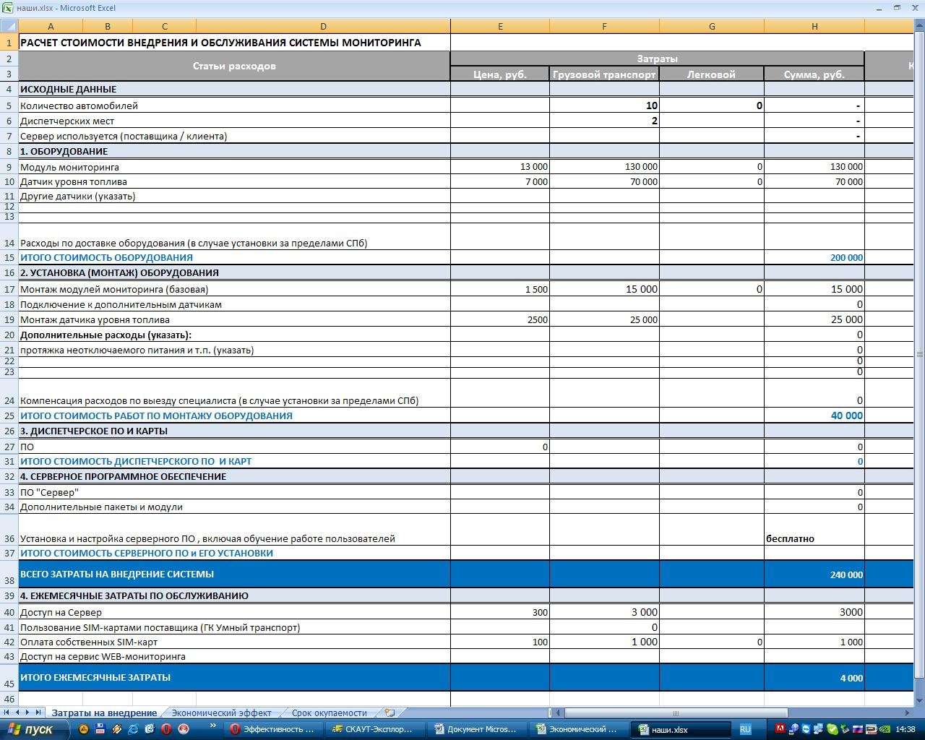
Task: Select the 'Диспетчерских мест' label cell
Action: coord(234,121)
